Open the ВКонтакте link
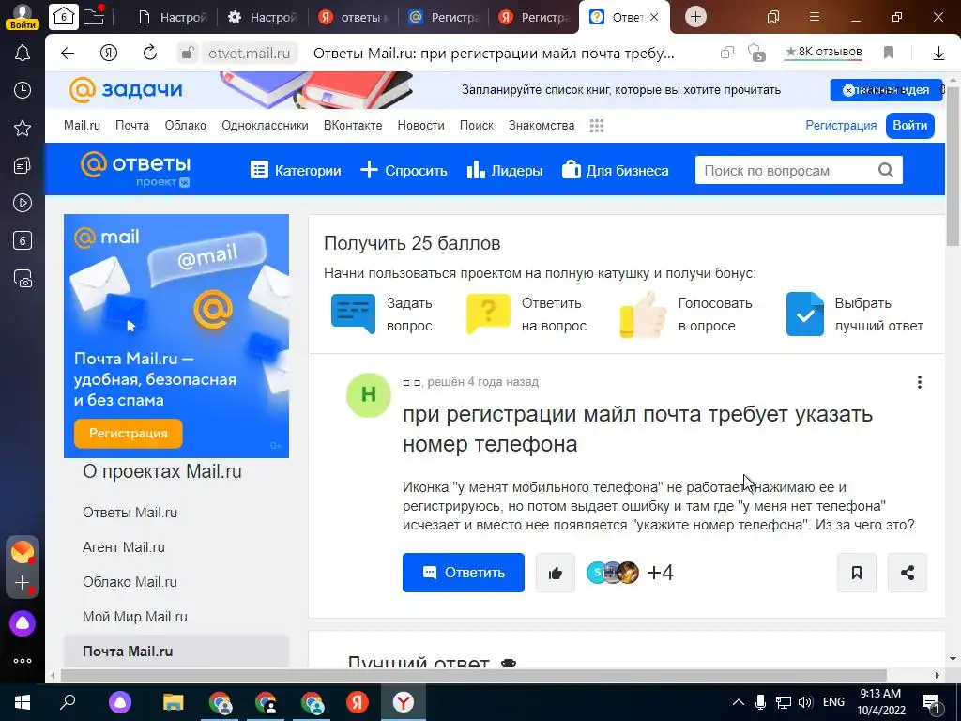Image resolution: width=961 pixels, height=721 pixels. click(353, 125)
